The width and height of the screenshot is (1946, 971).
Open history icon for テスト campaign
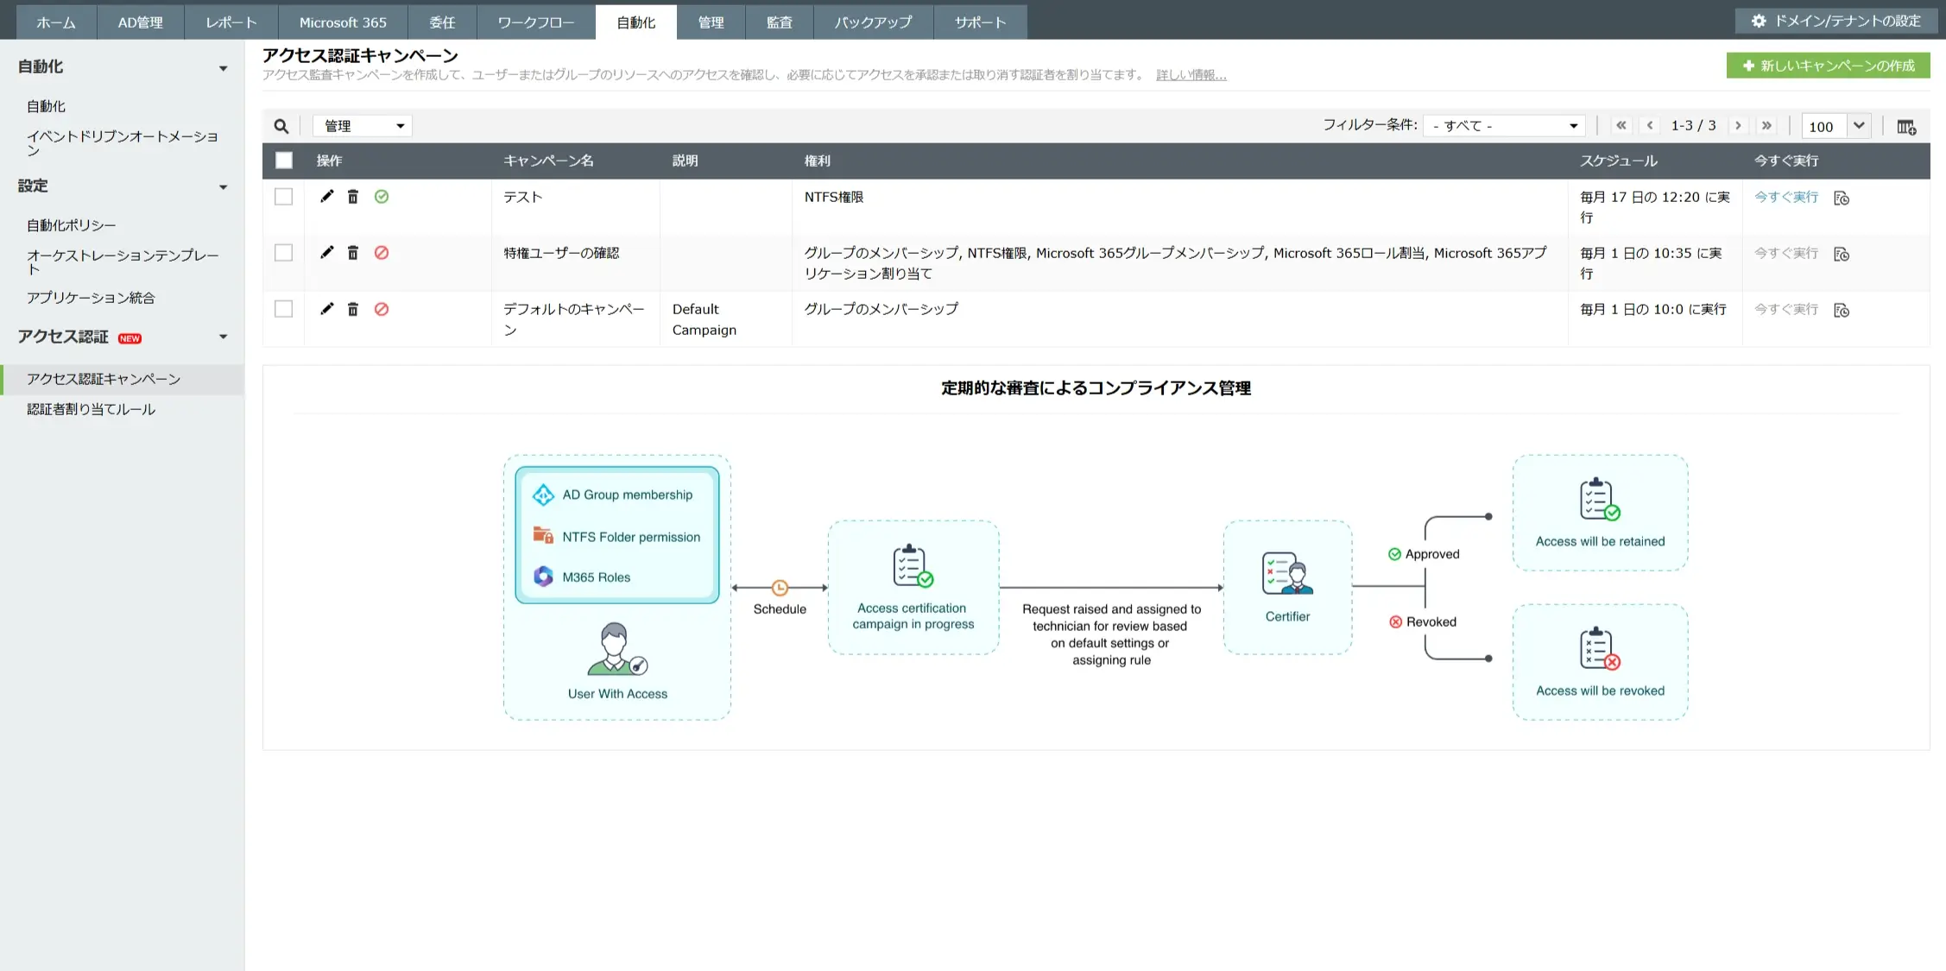[1842, 199]
